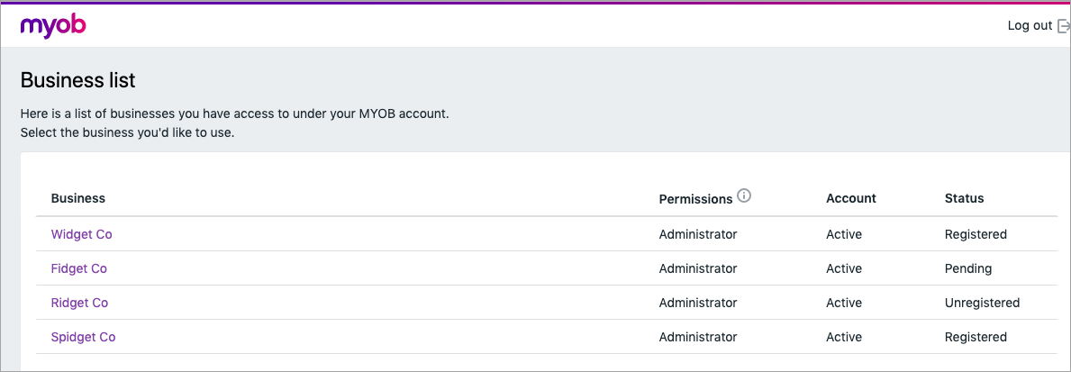Choose the Spidget Co business
Viewport: 1071px width, 372px height.
tap(83, 337)
